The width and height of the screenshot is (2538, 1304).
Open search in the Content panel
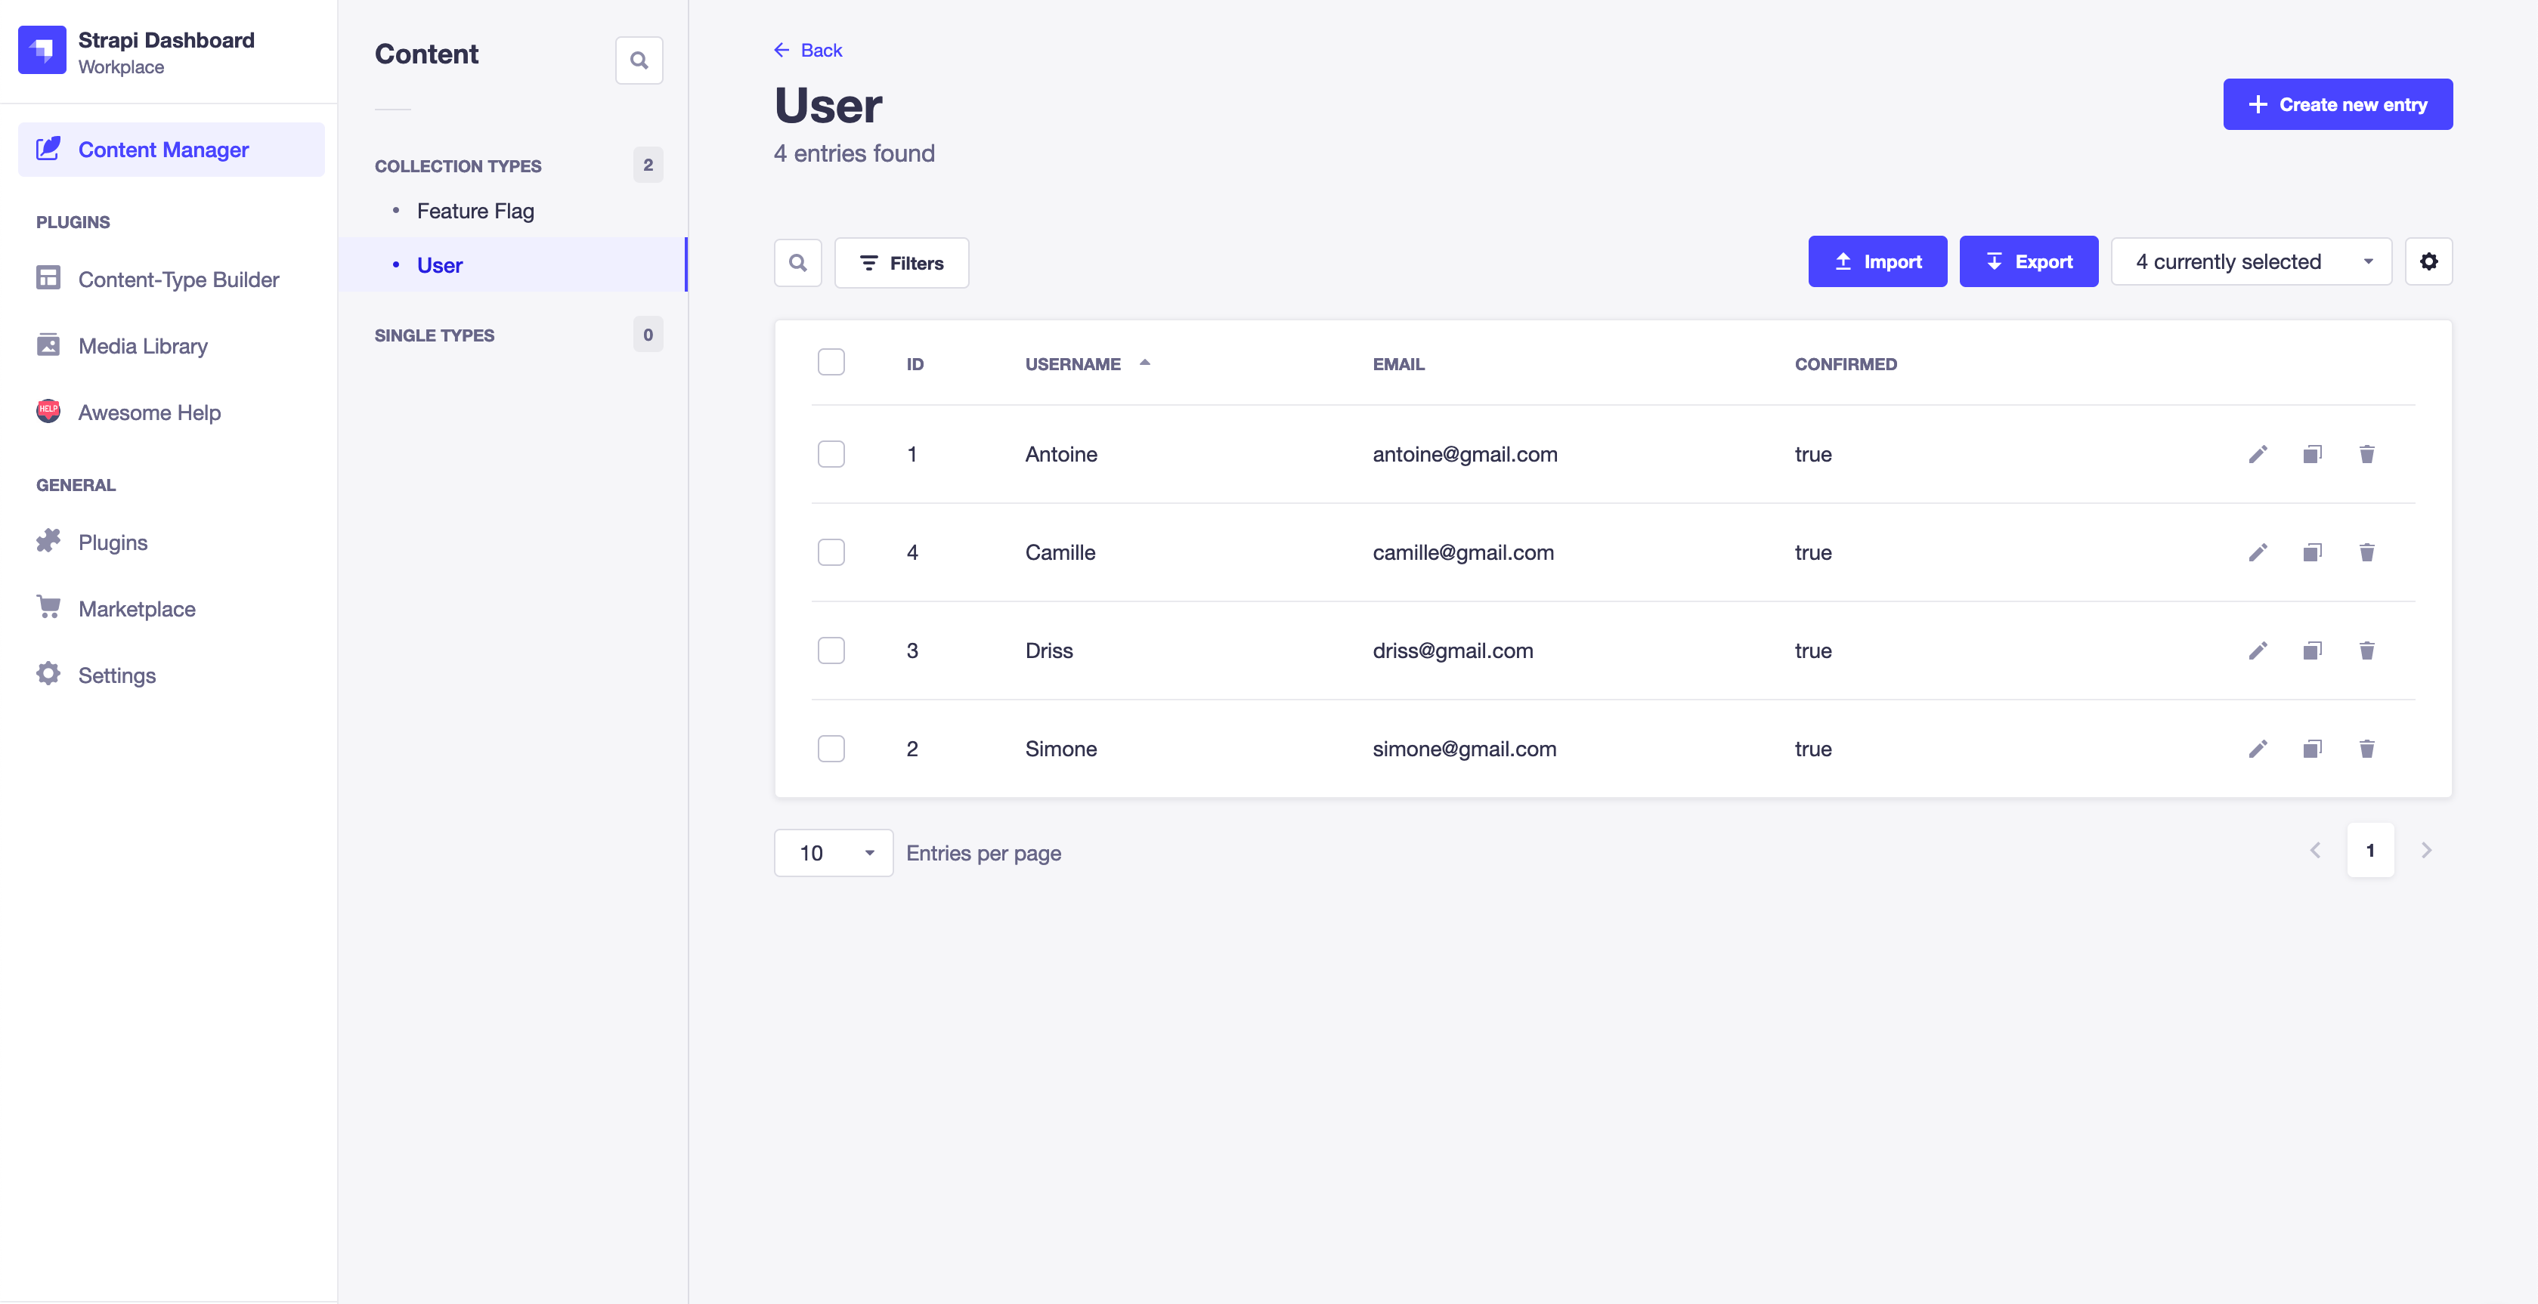(639, 60)
